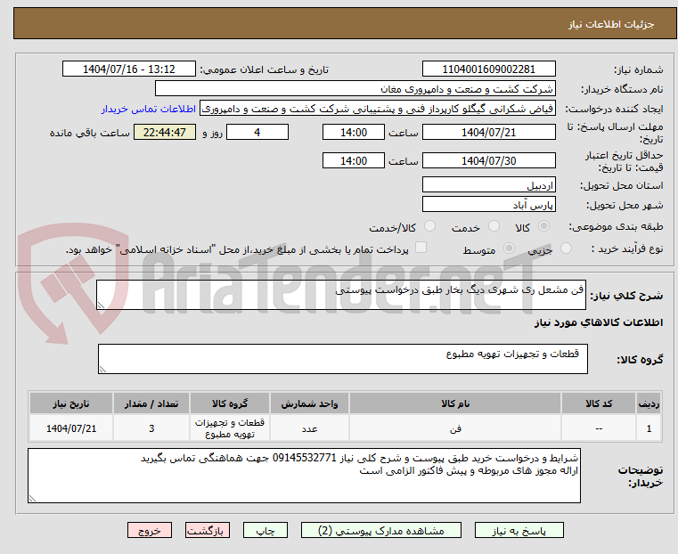This screenshot has width=678, height=554.
Task: Click the countdown timer 22:44:47 field
Action: pos(165,132)
